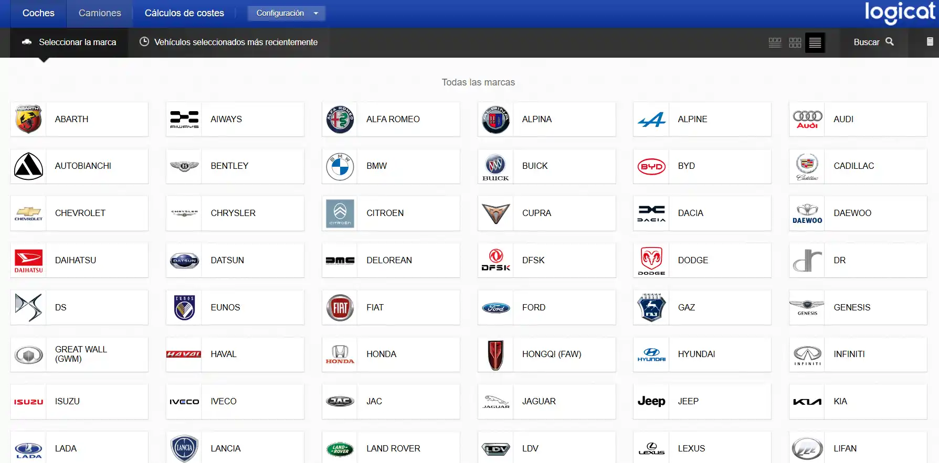Switch to list view layout
This screenshot has height=463, width=939.
815,42
